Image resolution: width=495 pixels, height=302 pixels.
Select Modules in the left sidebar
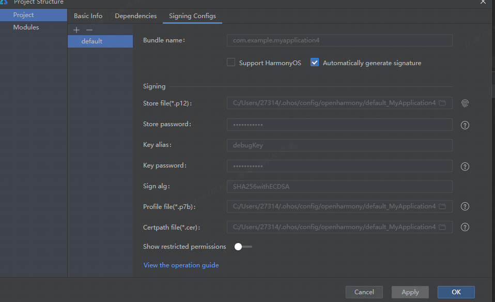[26, 27]
